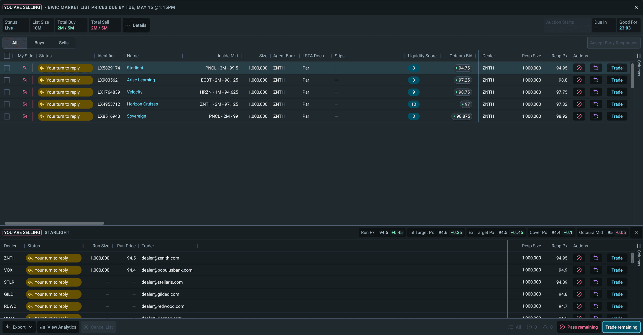Screen dimensions: 643x335
Task: Click the All list filter icon
Action: coord(511,327)
